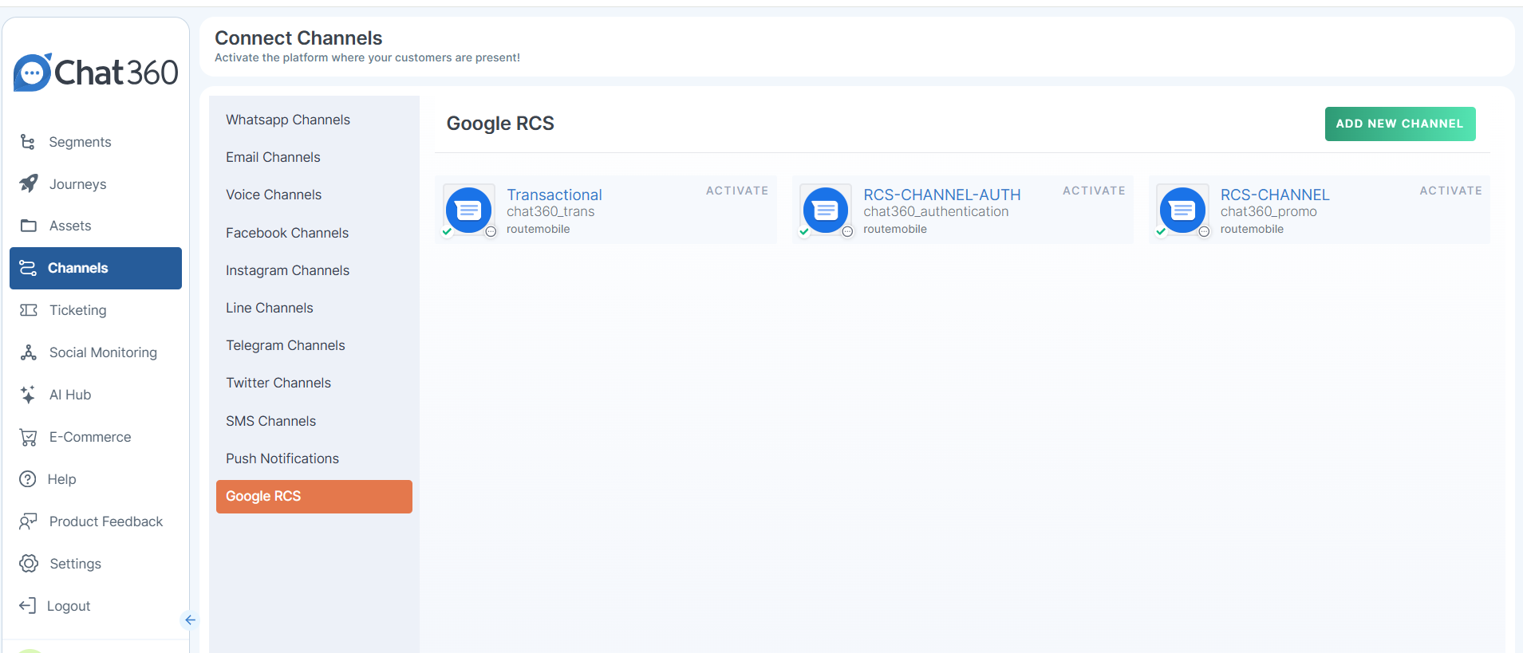Screen dimensions: 1523x653
Task: Open Product Feedback menu label
Action: click(106, 521)
